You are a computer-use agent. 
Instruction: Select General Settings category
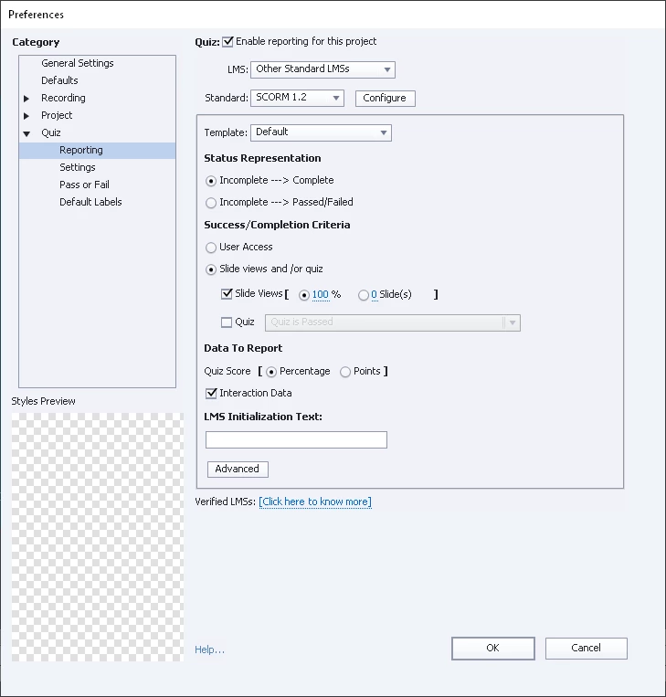[x=78, y=64]
